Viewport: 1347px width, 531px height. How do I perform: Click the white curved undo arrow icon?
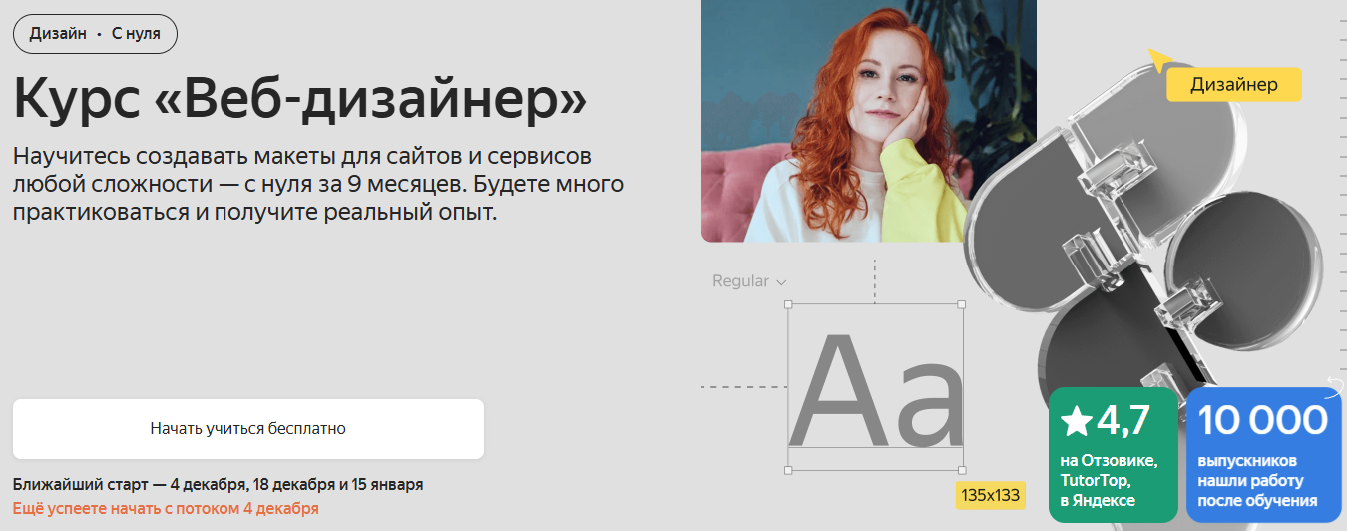[x=1336, y=385]
